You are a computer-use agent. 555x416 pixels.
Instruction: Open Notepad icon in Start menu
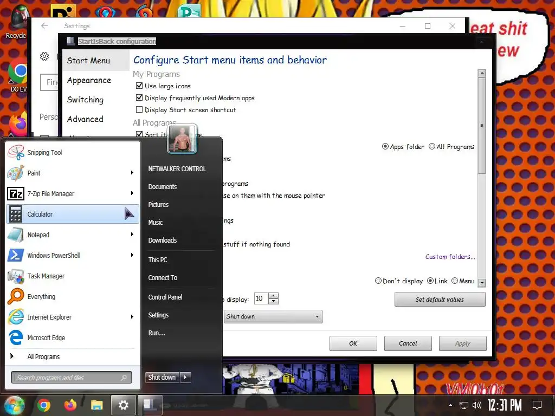[16, 235]
